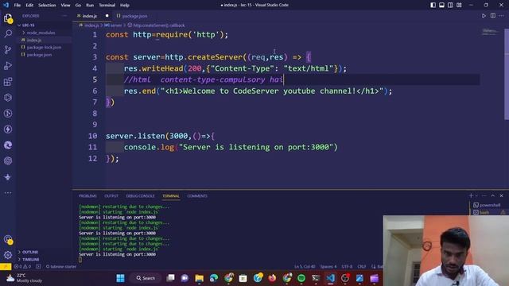The image size is (509, 286).
Task: Select index.js in the Explorer tree
Action: pyautogui.click(x=44, y=40)
